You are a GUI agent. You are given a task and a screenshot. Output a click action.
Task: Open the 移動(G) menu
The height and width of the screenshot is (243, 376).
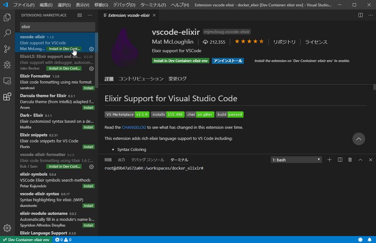101,5
